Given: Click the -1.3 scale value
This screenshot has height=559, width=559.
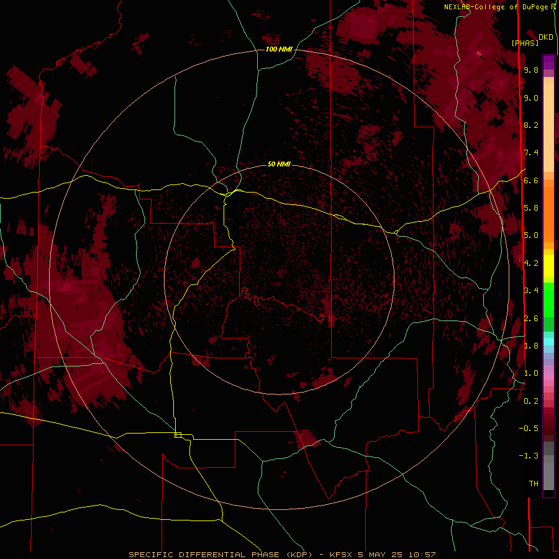Looking at the screenshot, I should pyautogui.click(x=529, y=456).
